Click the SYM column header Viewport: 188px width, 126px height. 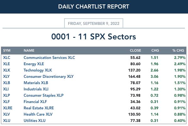[x=7, y=50]
